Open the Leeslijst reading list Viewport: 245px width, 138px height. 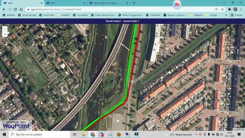pos(237,15)
